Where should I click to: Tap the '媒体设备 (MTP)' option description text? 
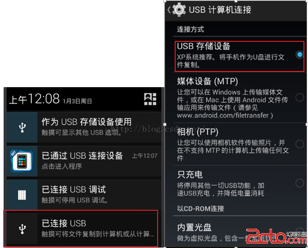click(232, 104)
